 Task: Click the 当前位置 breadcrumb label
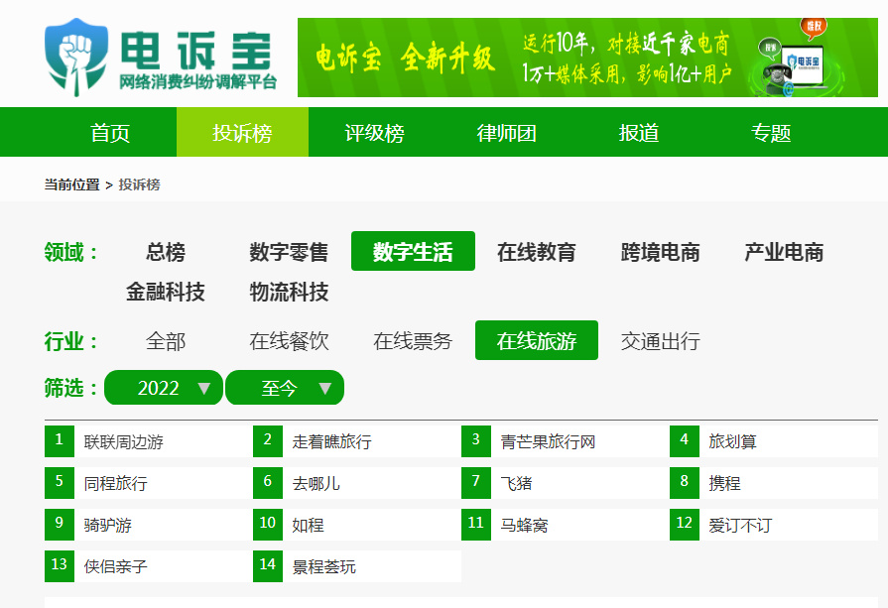71,184
